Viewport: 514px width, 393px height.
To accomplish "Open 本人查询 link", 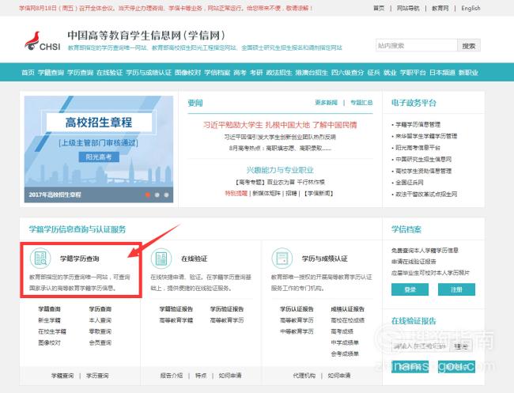I will coord(100,320).
